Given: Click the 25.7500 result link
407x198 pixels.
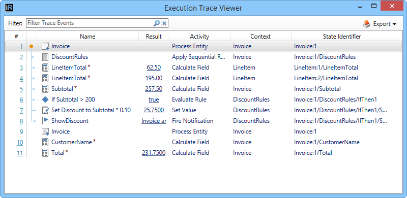Looking at the screenshot, I should pyautogui.click(x=154, y=110).
